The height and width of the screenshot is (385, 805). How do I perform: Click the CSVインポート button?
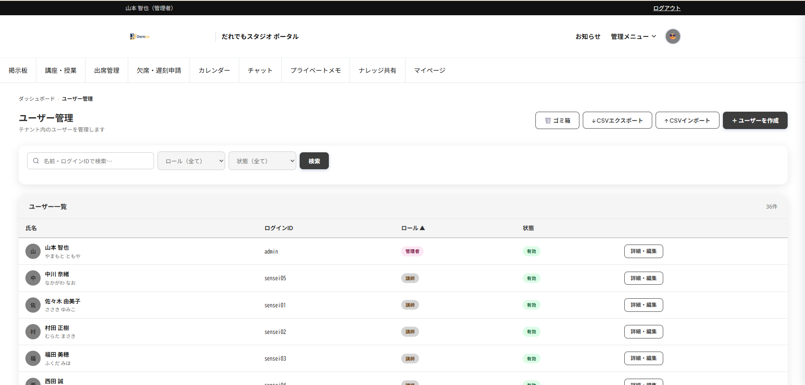coord(687,120)
